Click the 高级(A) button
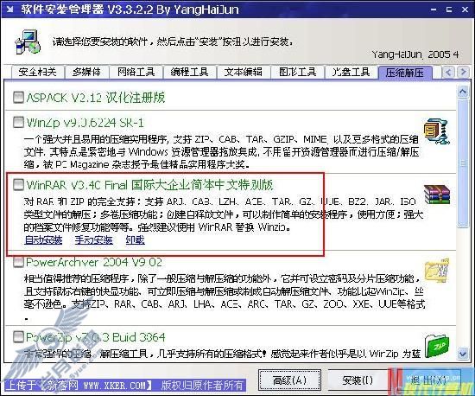 (x=289, y=380)
